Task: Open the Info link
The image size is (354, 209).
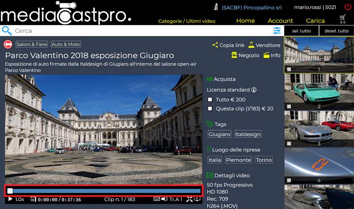Action: [x=275, y=55]
